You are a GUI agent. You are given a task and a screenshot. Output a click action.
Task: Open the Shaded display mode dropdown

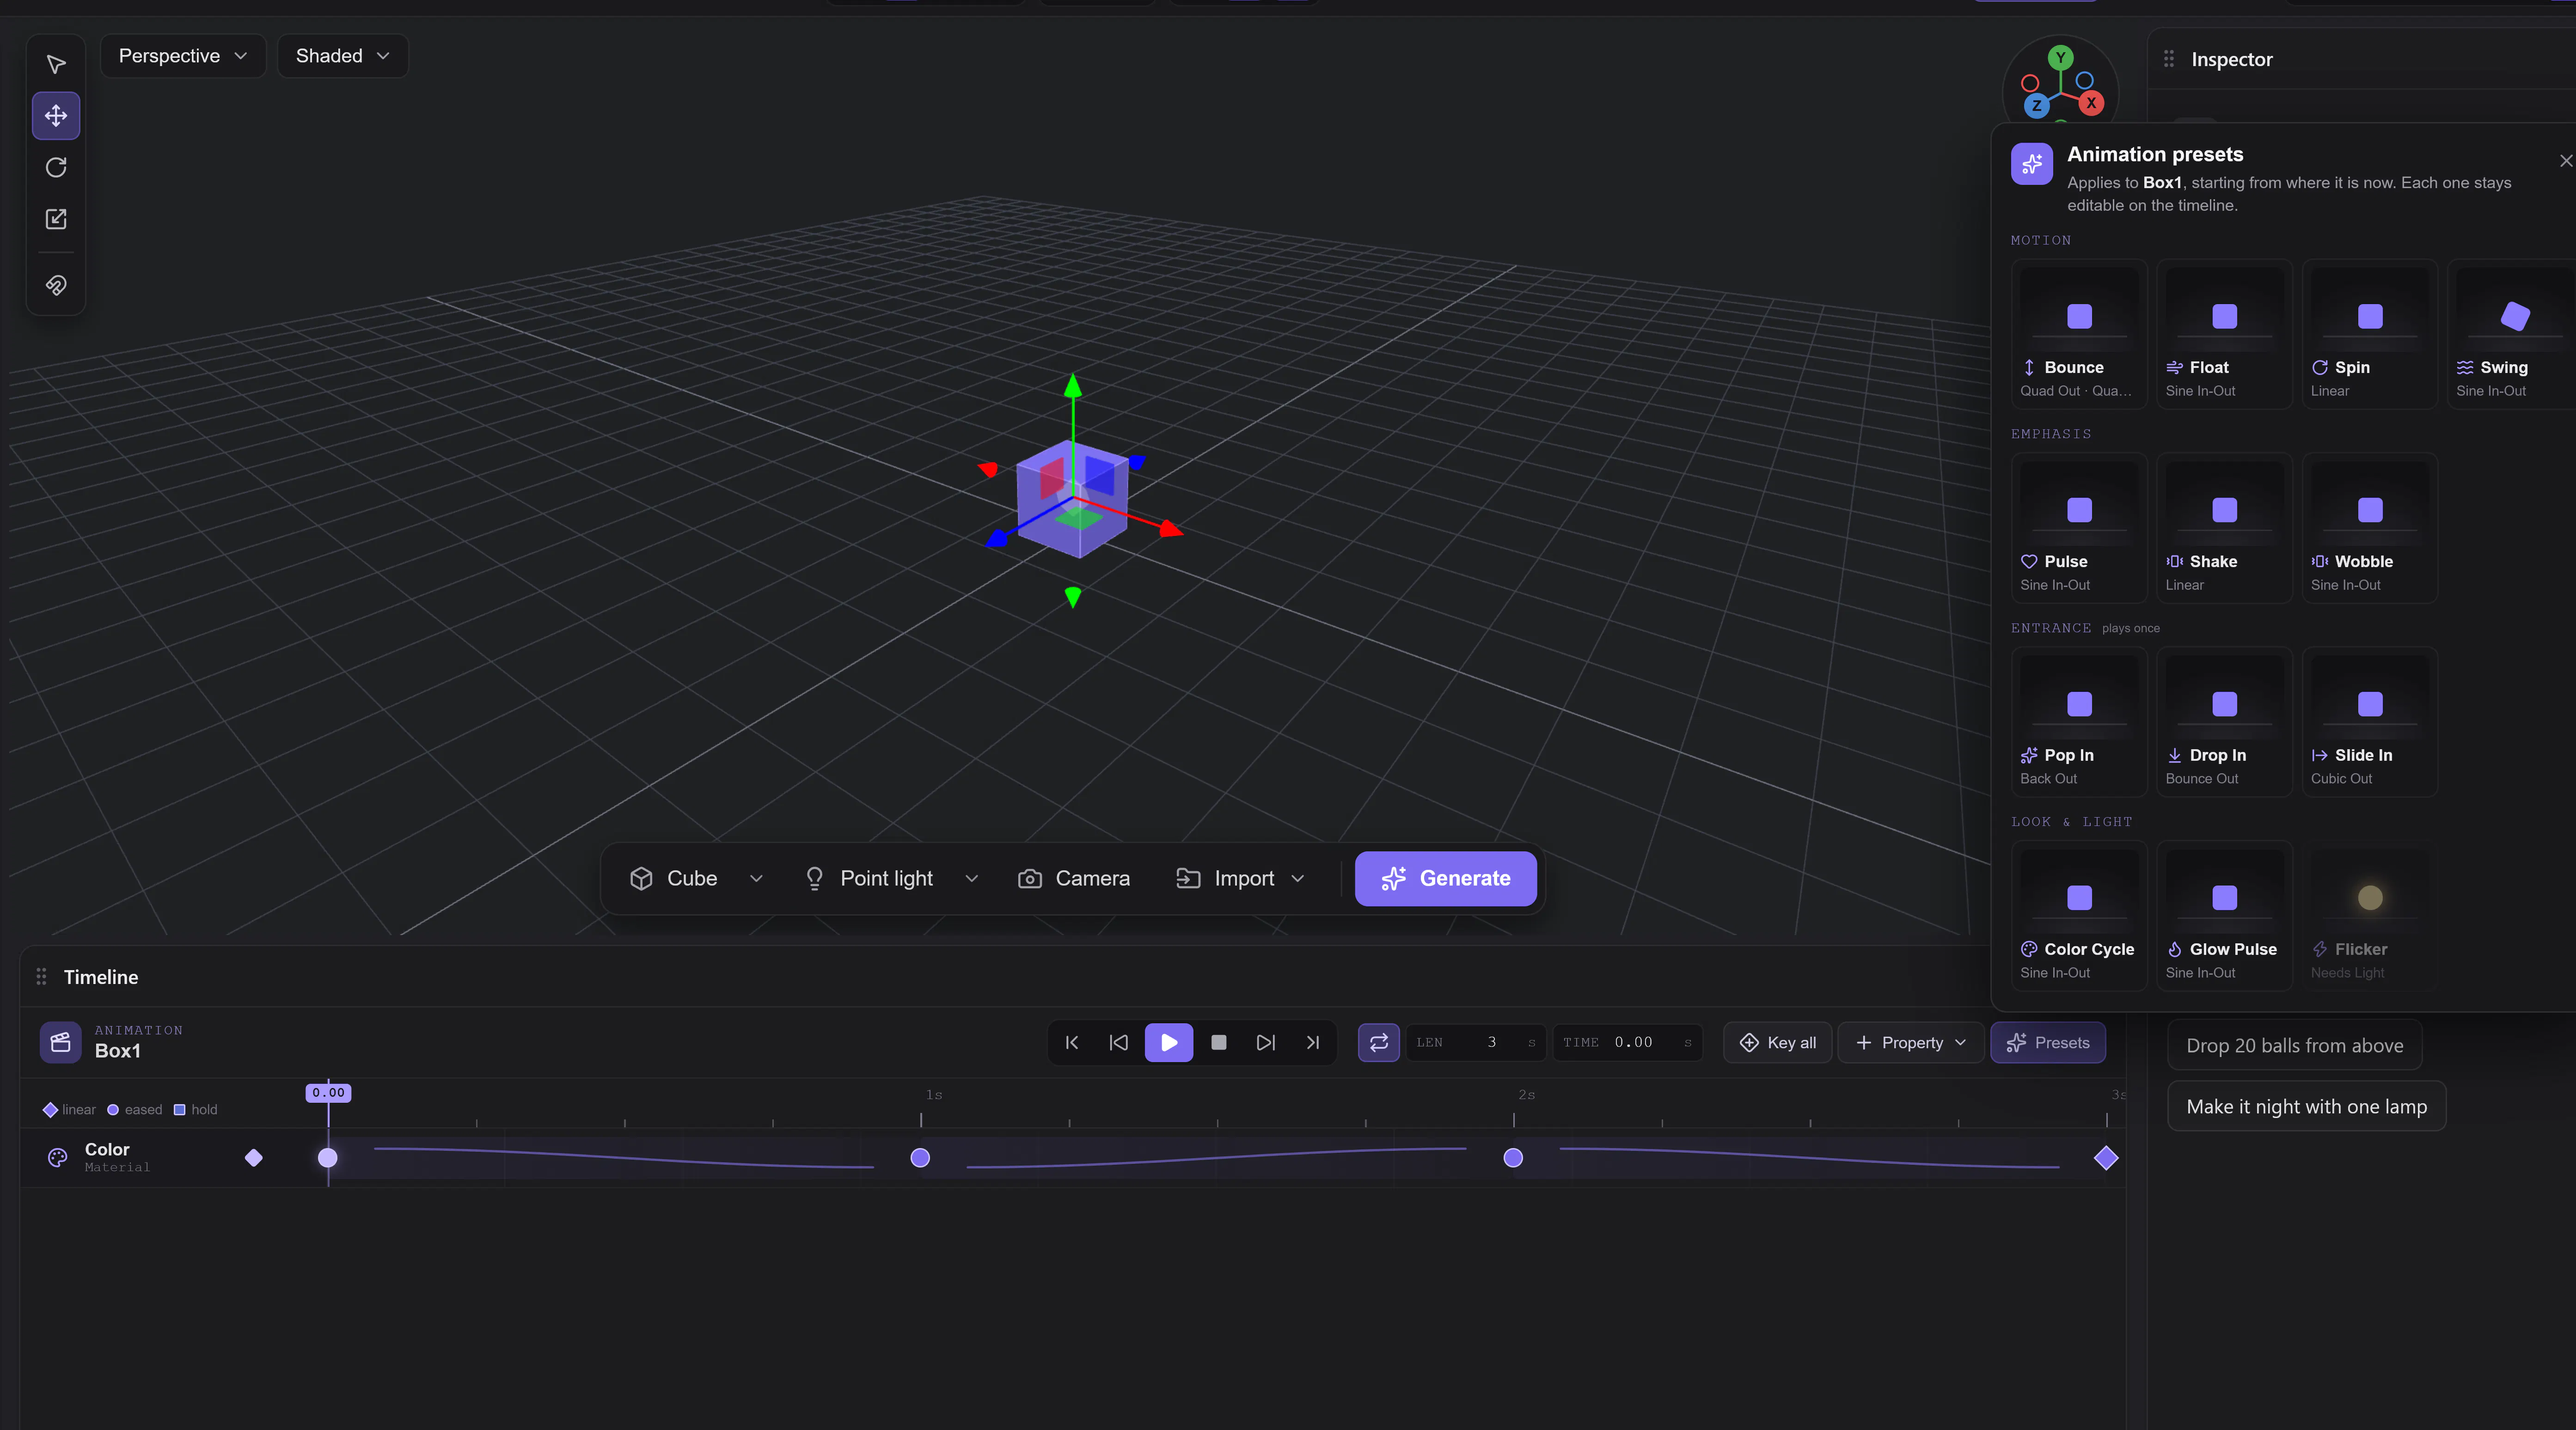342,56
